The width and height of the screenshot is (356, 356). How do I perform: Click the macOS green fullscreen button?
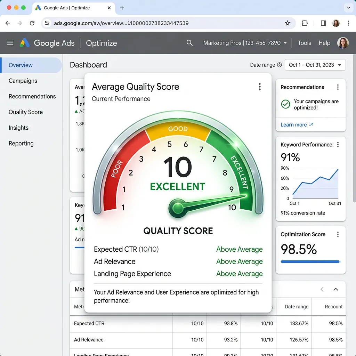pos(23,8)
